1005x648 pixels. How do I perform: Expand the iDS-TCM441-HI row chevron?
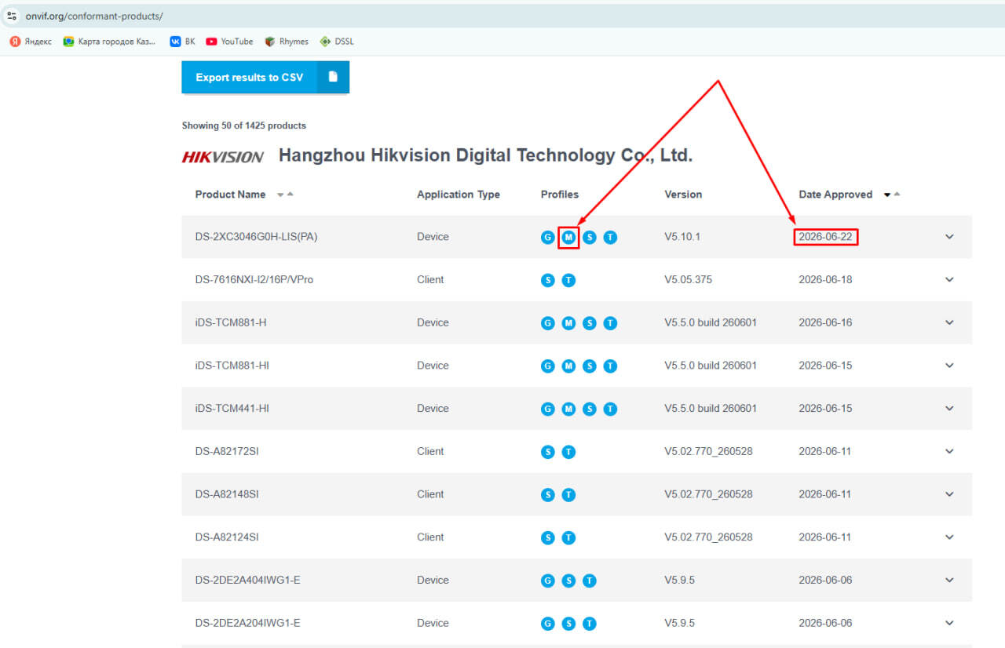949,409
